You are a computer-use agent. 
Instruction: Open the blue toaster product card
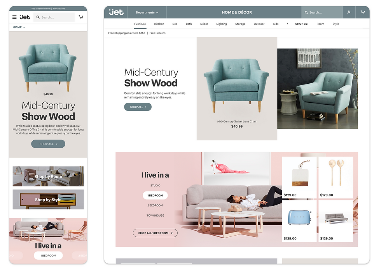click(299, 221)
